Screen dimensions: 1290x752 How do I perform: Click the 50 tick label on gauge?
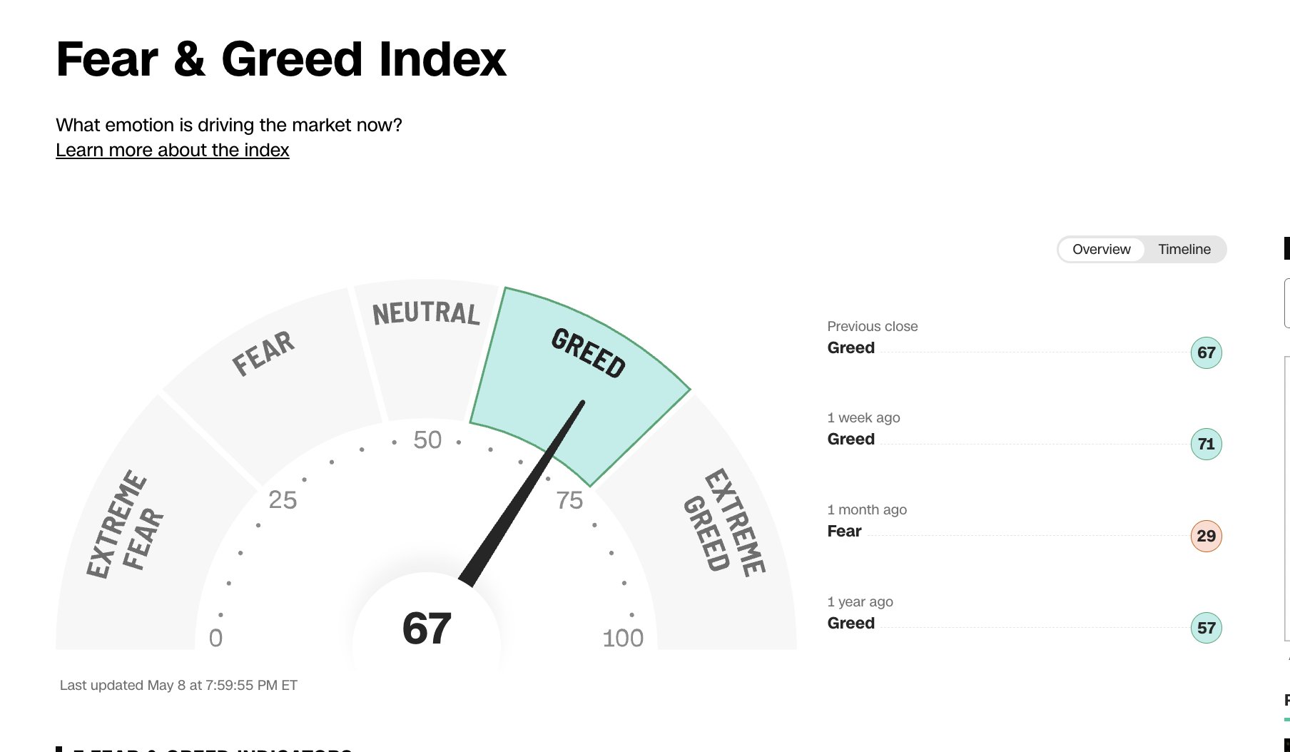point(427,439)
